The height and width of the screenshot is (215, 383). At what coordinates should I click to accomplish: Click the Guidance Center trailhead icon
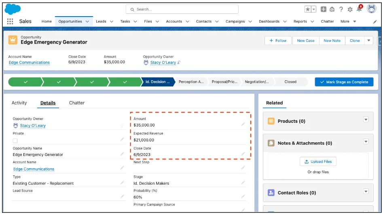pos(332,9)
